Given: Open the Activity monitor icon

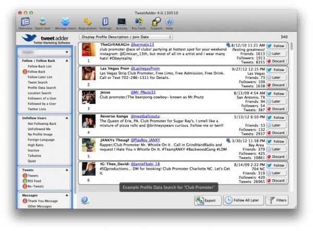Looking at the screenshot, I should pyautogui.click(x=122, y=21).
